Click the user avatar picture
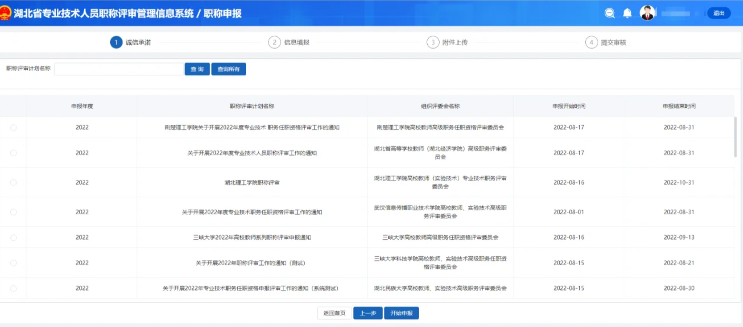Image resolution: width=743 pixels, height=327 pixels. click(647, 13)
